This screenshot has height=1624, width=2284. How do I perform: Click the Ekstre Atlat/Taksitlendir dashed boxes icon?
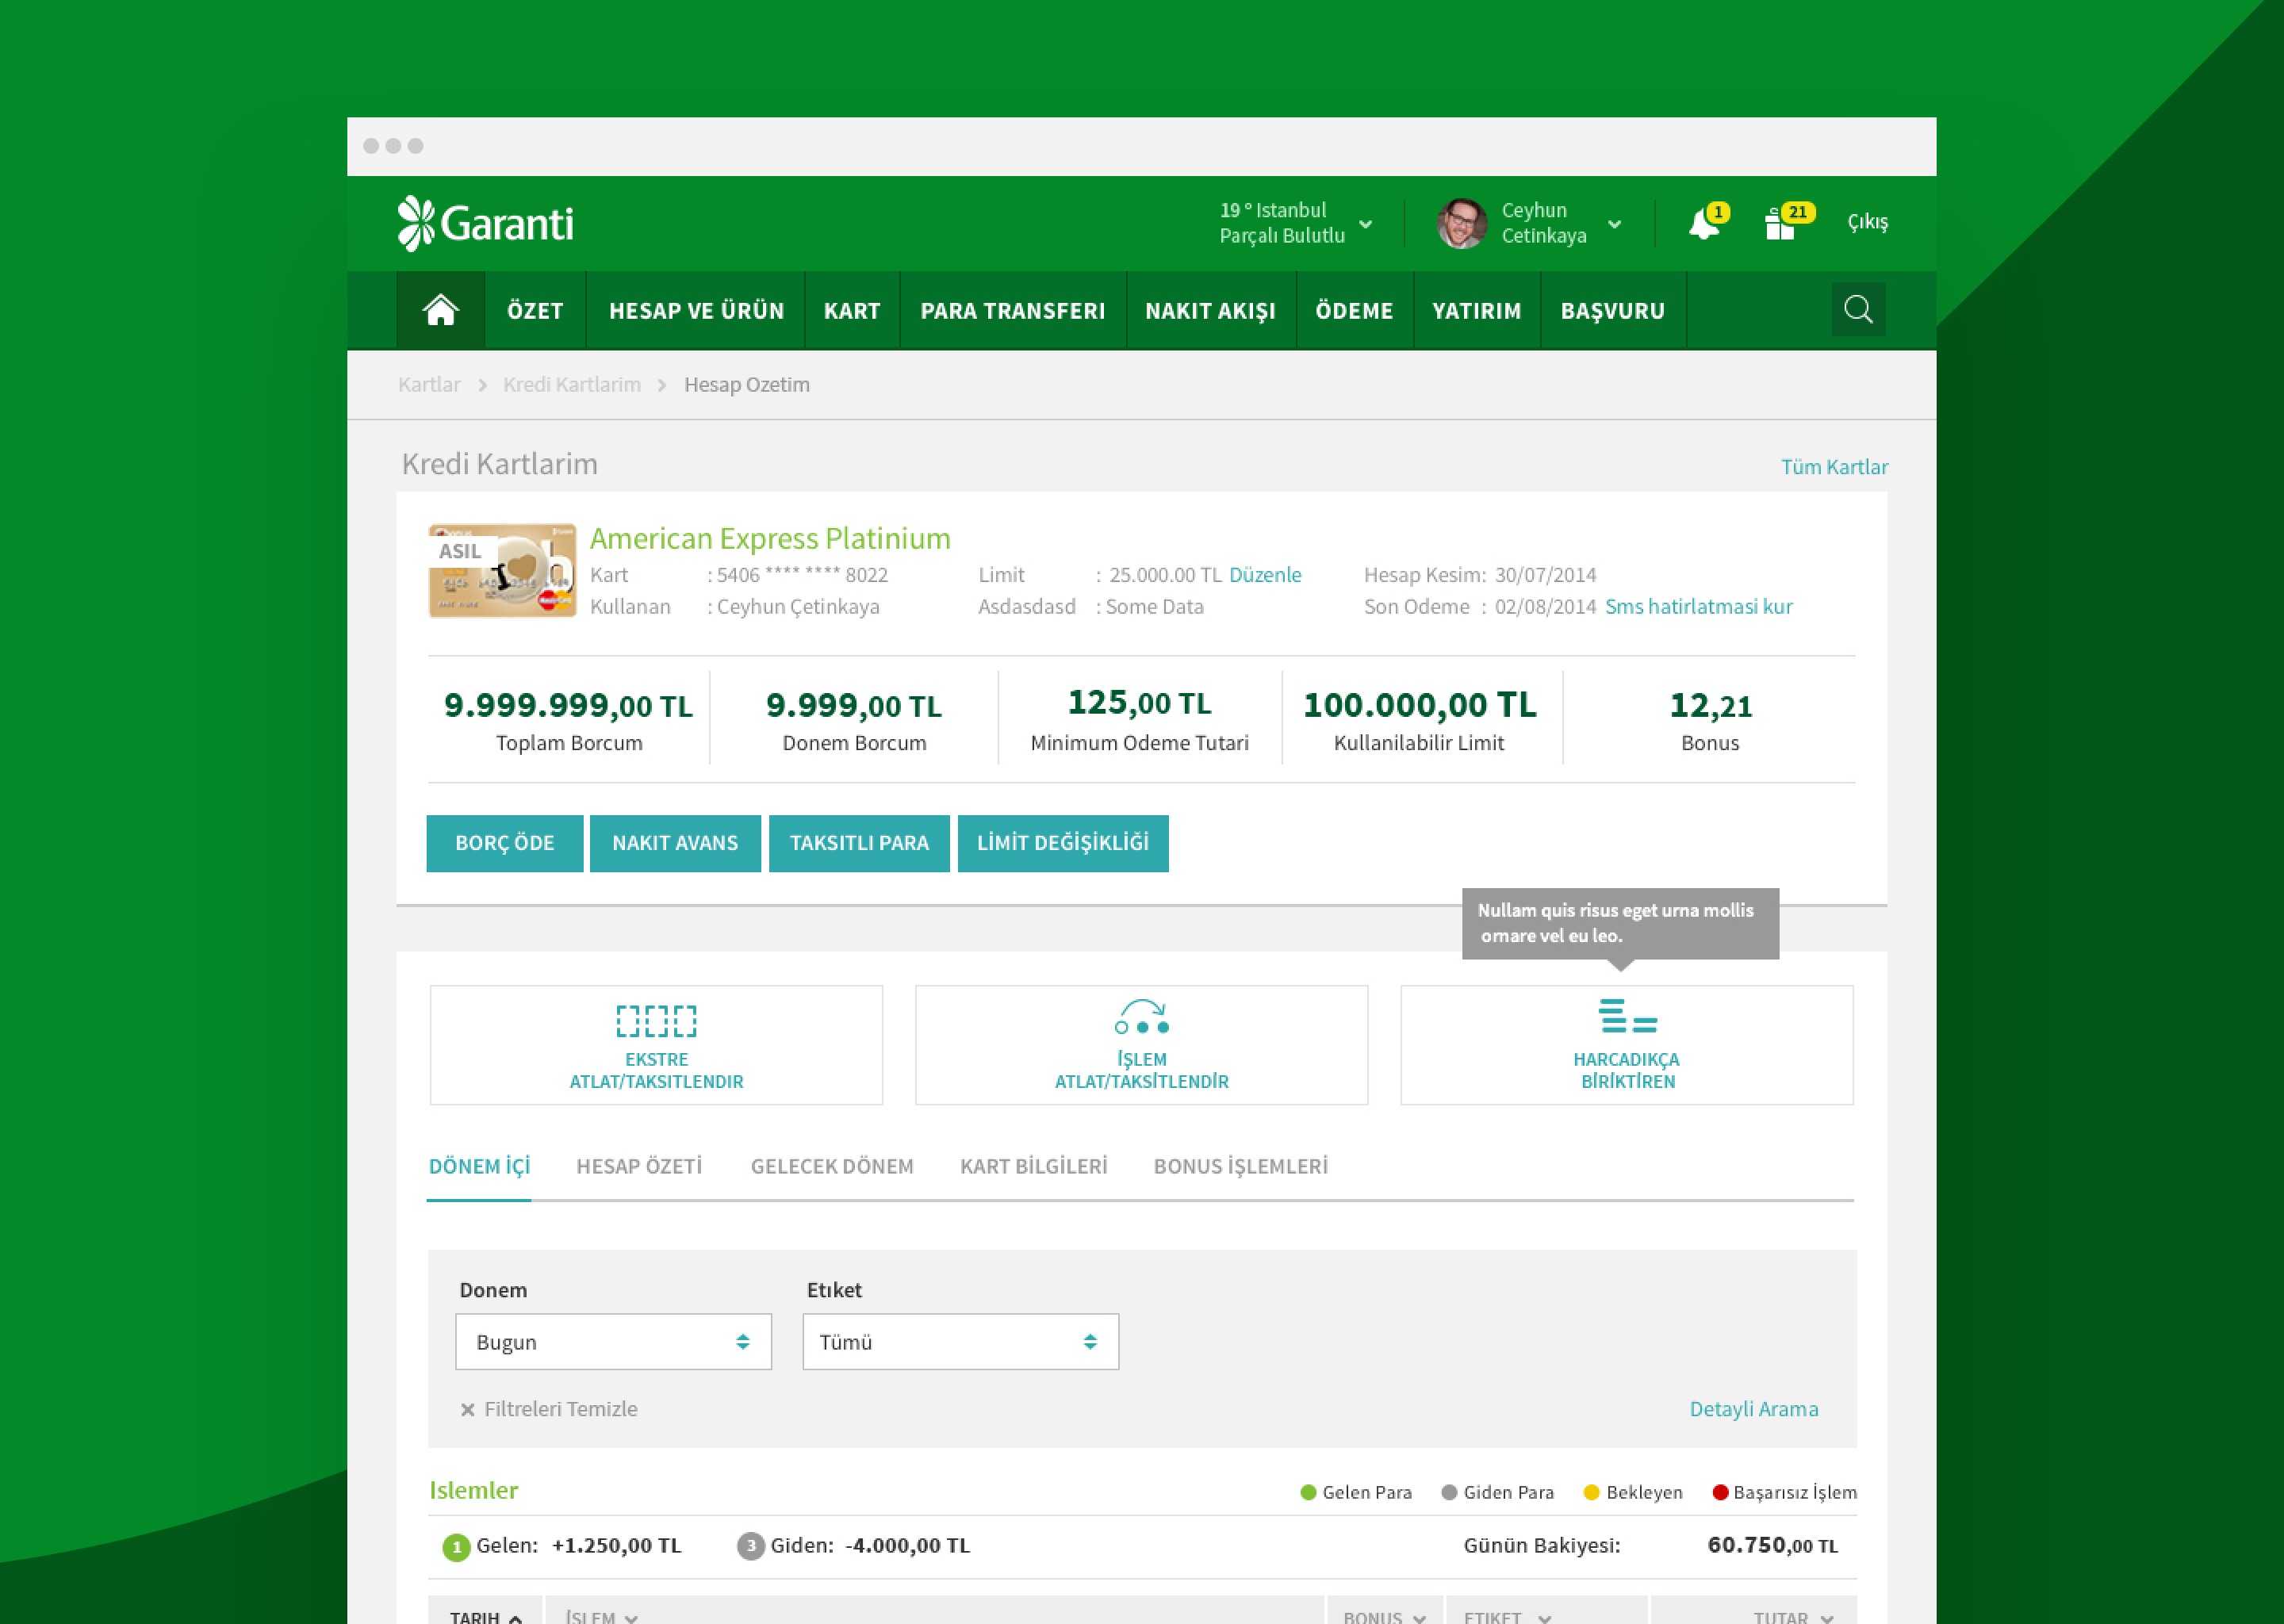656,1020
